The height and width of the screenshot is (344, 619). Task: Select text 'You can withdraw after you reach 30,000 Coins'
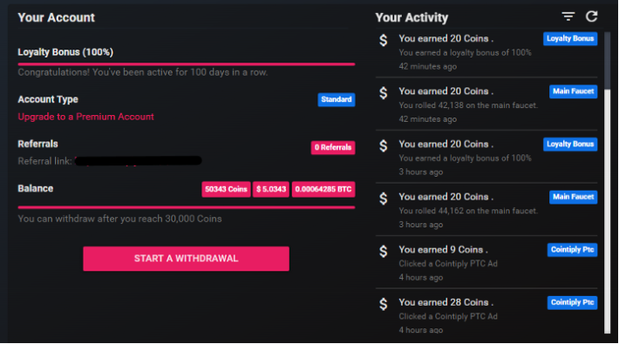pyautogui.click(x=119, y=219)
